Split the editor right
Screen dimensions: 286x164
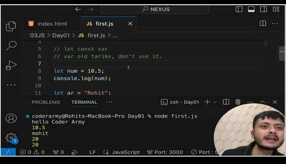[x=262, y=24]
